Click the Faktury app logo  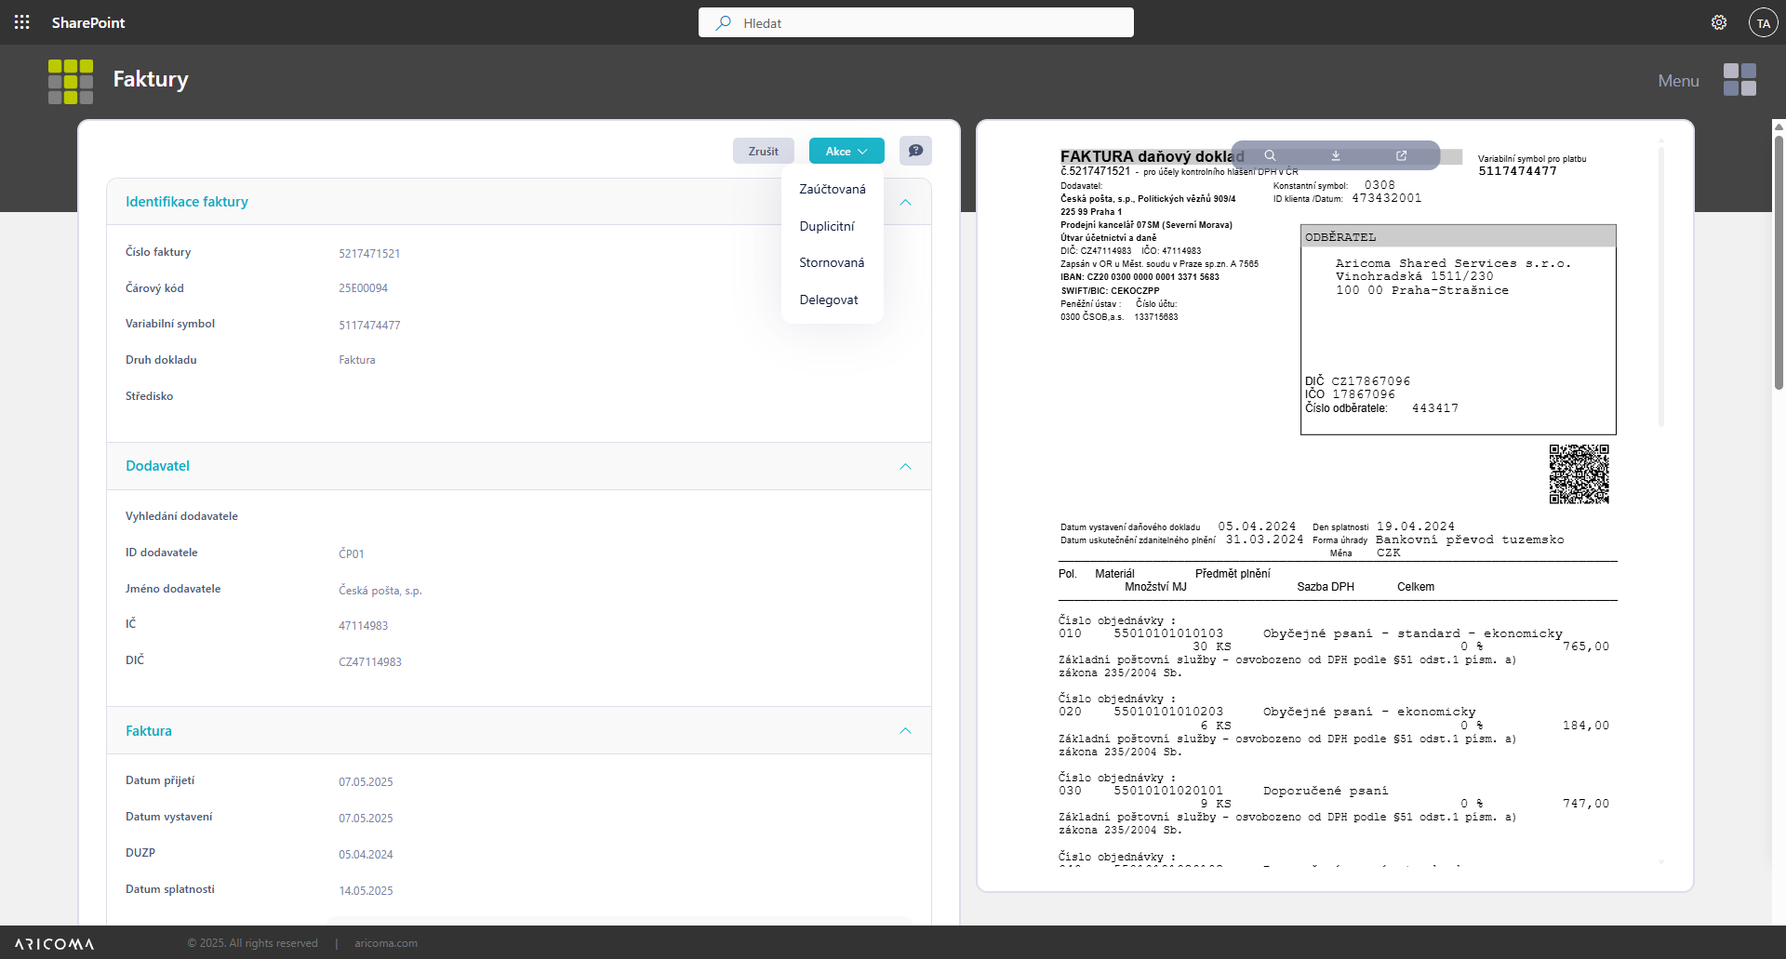tap(71, 81)
